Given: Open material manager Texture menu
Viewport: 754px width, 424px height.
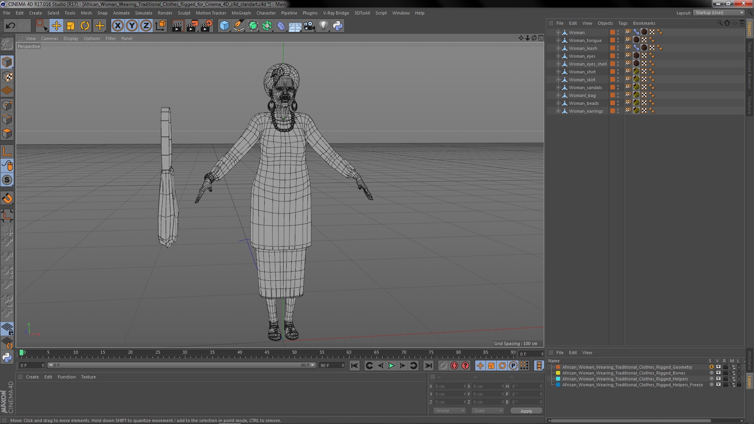Looking at the screenshot, I should 88,377.
